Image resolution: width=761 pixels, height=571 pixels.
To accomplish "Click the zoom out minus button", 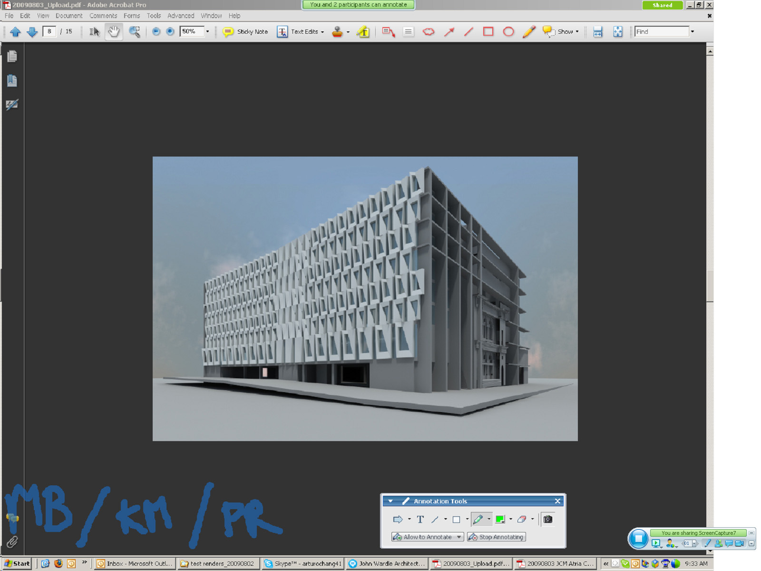I will tap(156, 32).
